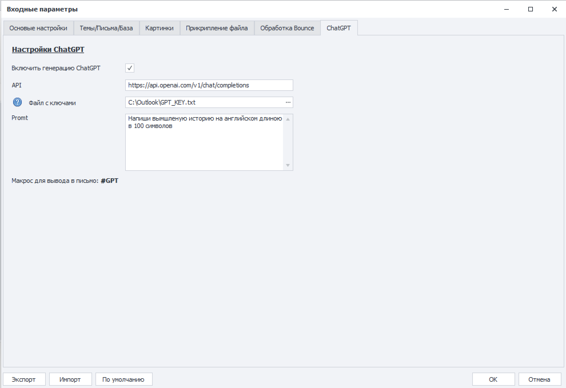Open the 'Картинки' tab
The image size is (566, 388).
[x=159, y=28]
